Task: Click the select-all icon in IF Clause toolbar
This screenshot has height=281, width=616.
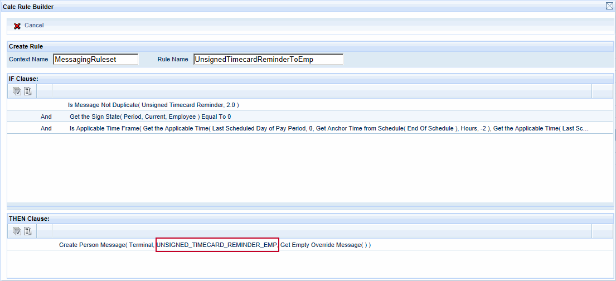Action: tap(17, 91)
